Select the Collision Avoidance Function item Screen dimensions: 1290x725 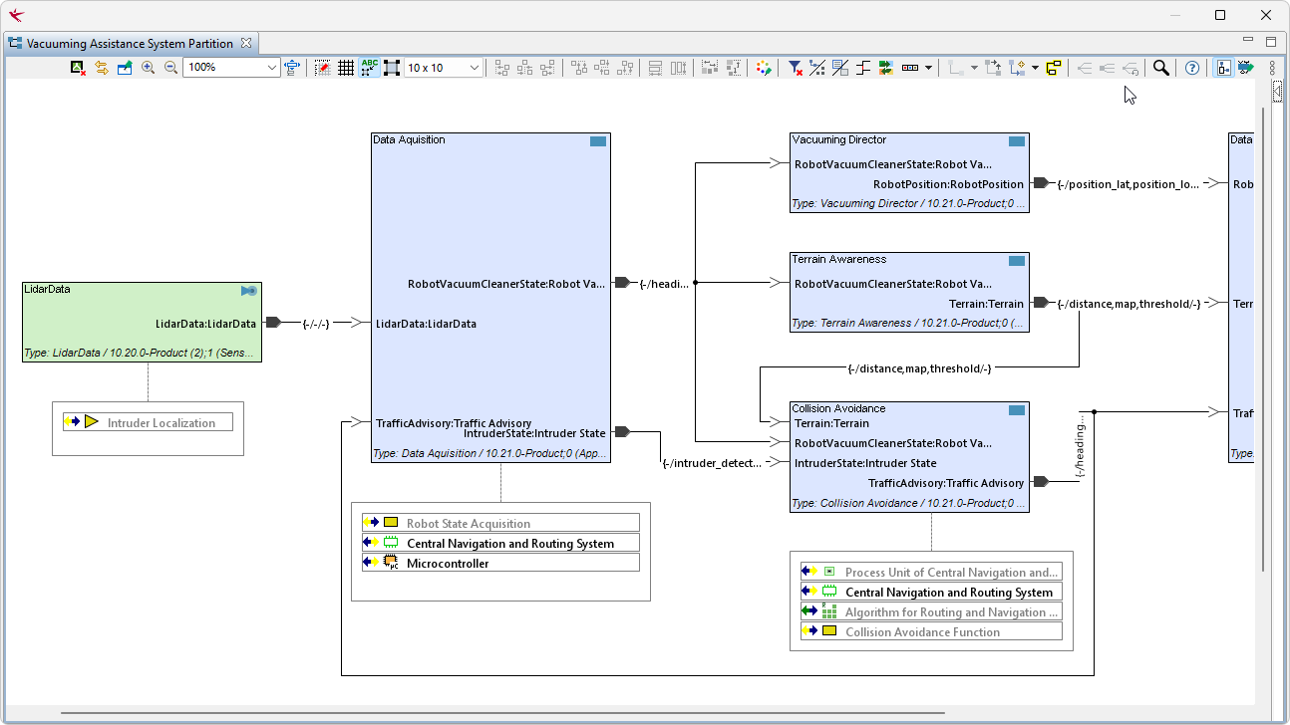coord(931,631)
